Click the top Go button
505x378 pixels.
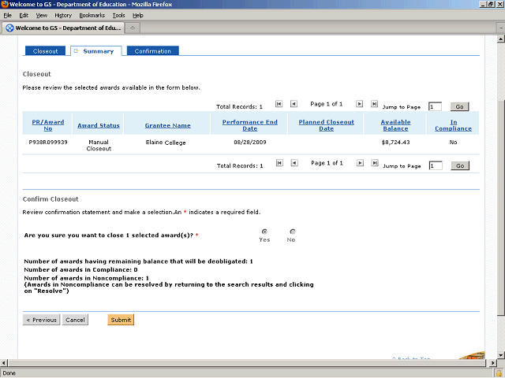pos(459,107)
